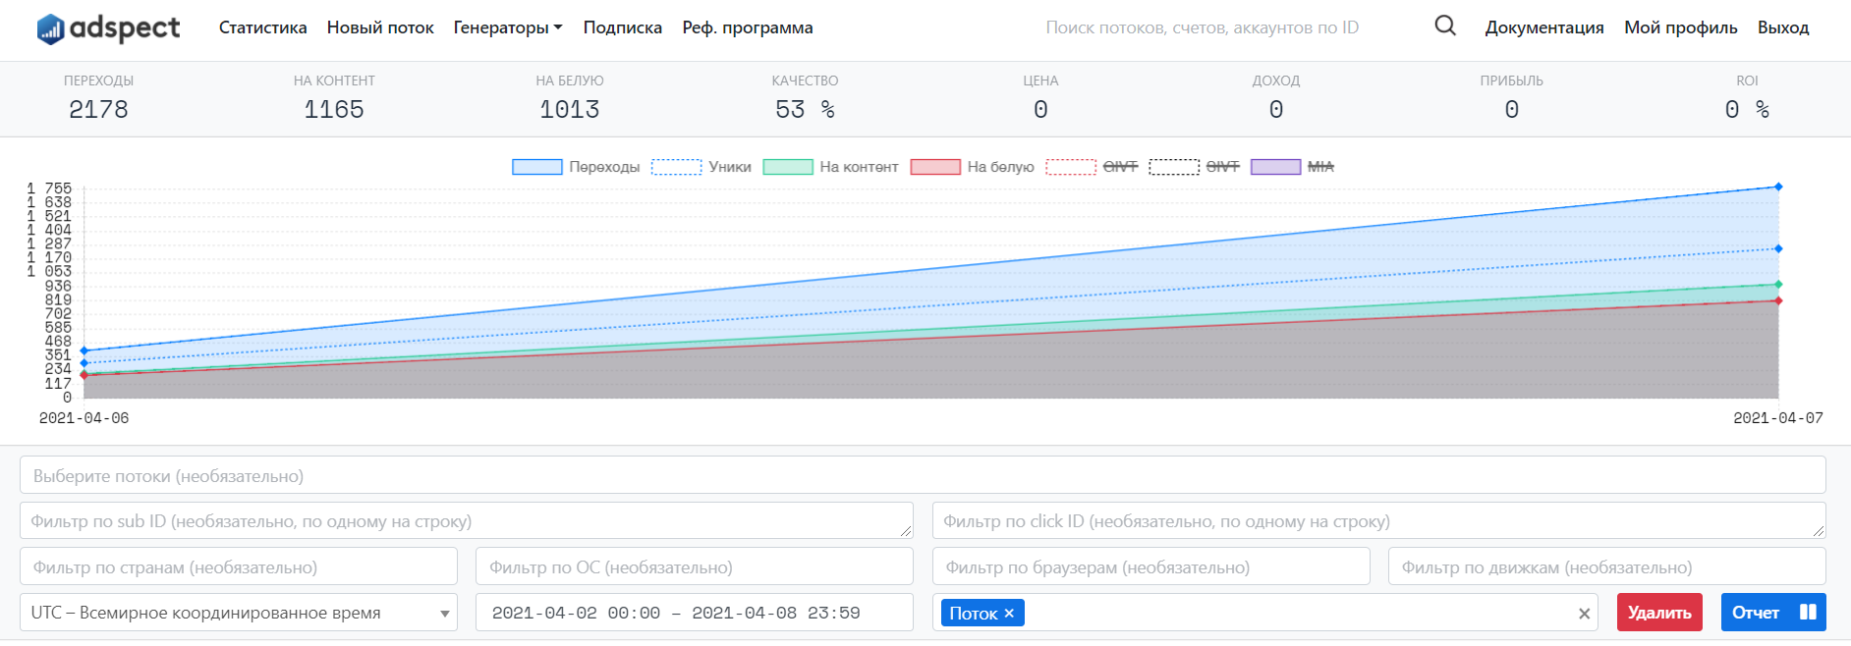Click the ROI stat label
1851x646 pixels.
click(x=1747, y=81)
